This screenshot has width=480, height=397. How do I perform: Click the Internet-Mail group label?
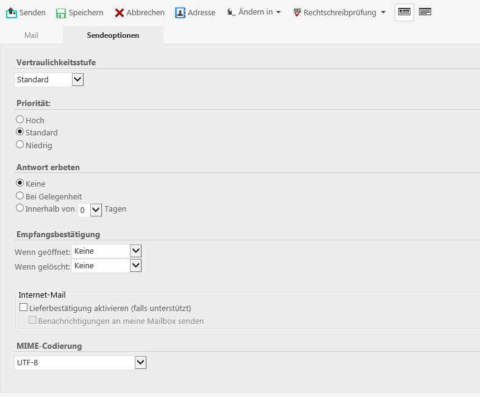(42, 295)
